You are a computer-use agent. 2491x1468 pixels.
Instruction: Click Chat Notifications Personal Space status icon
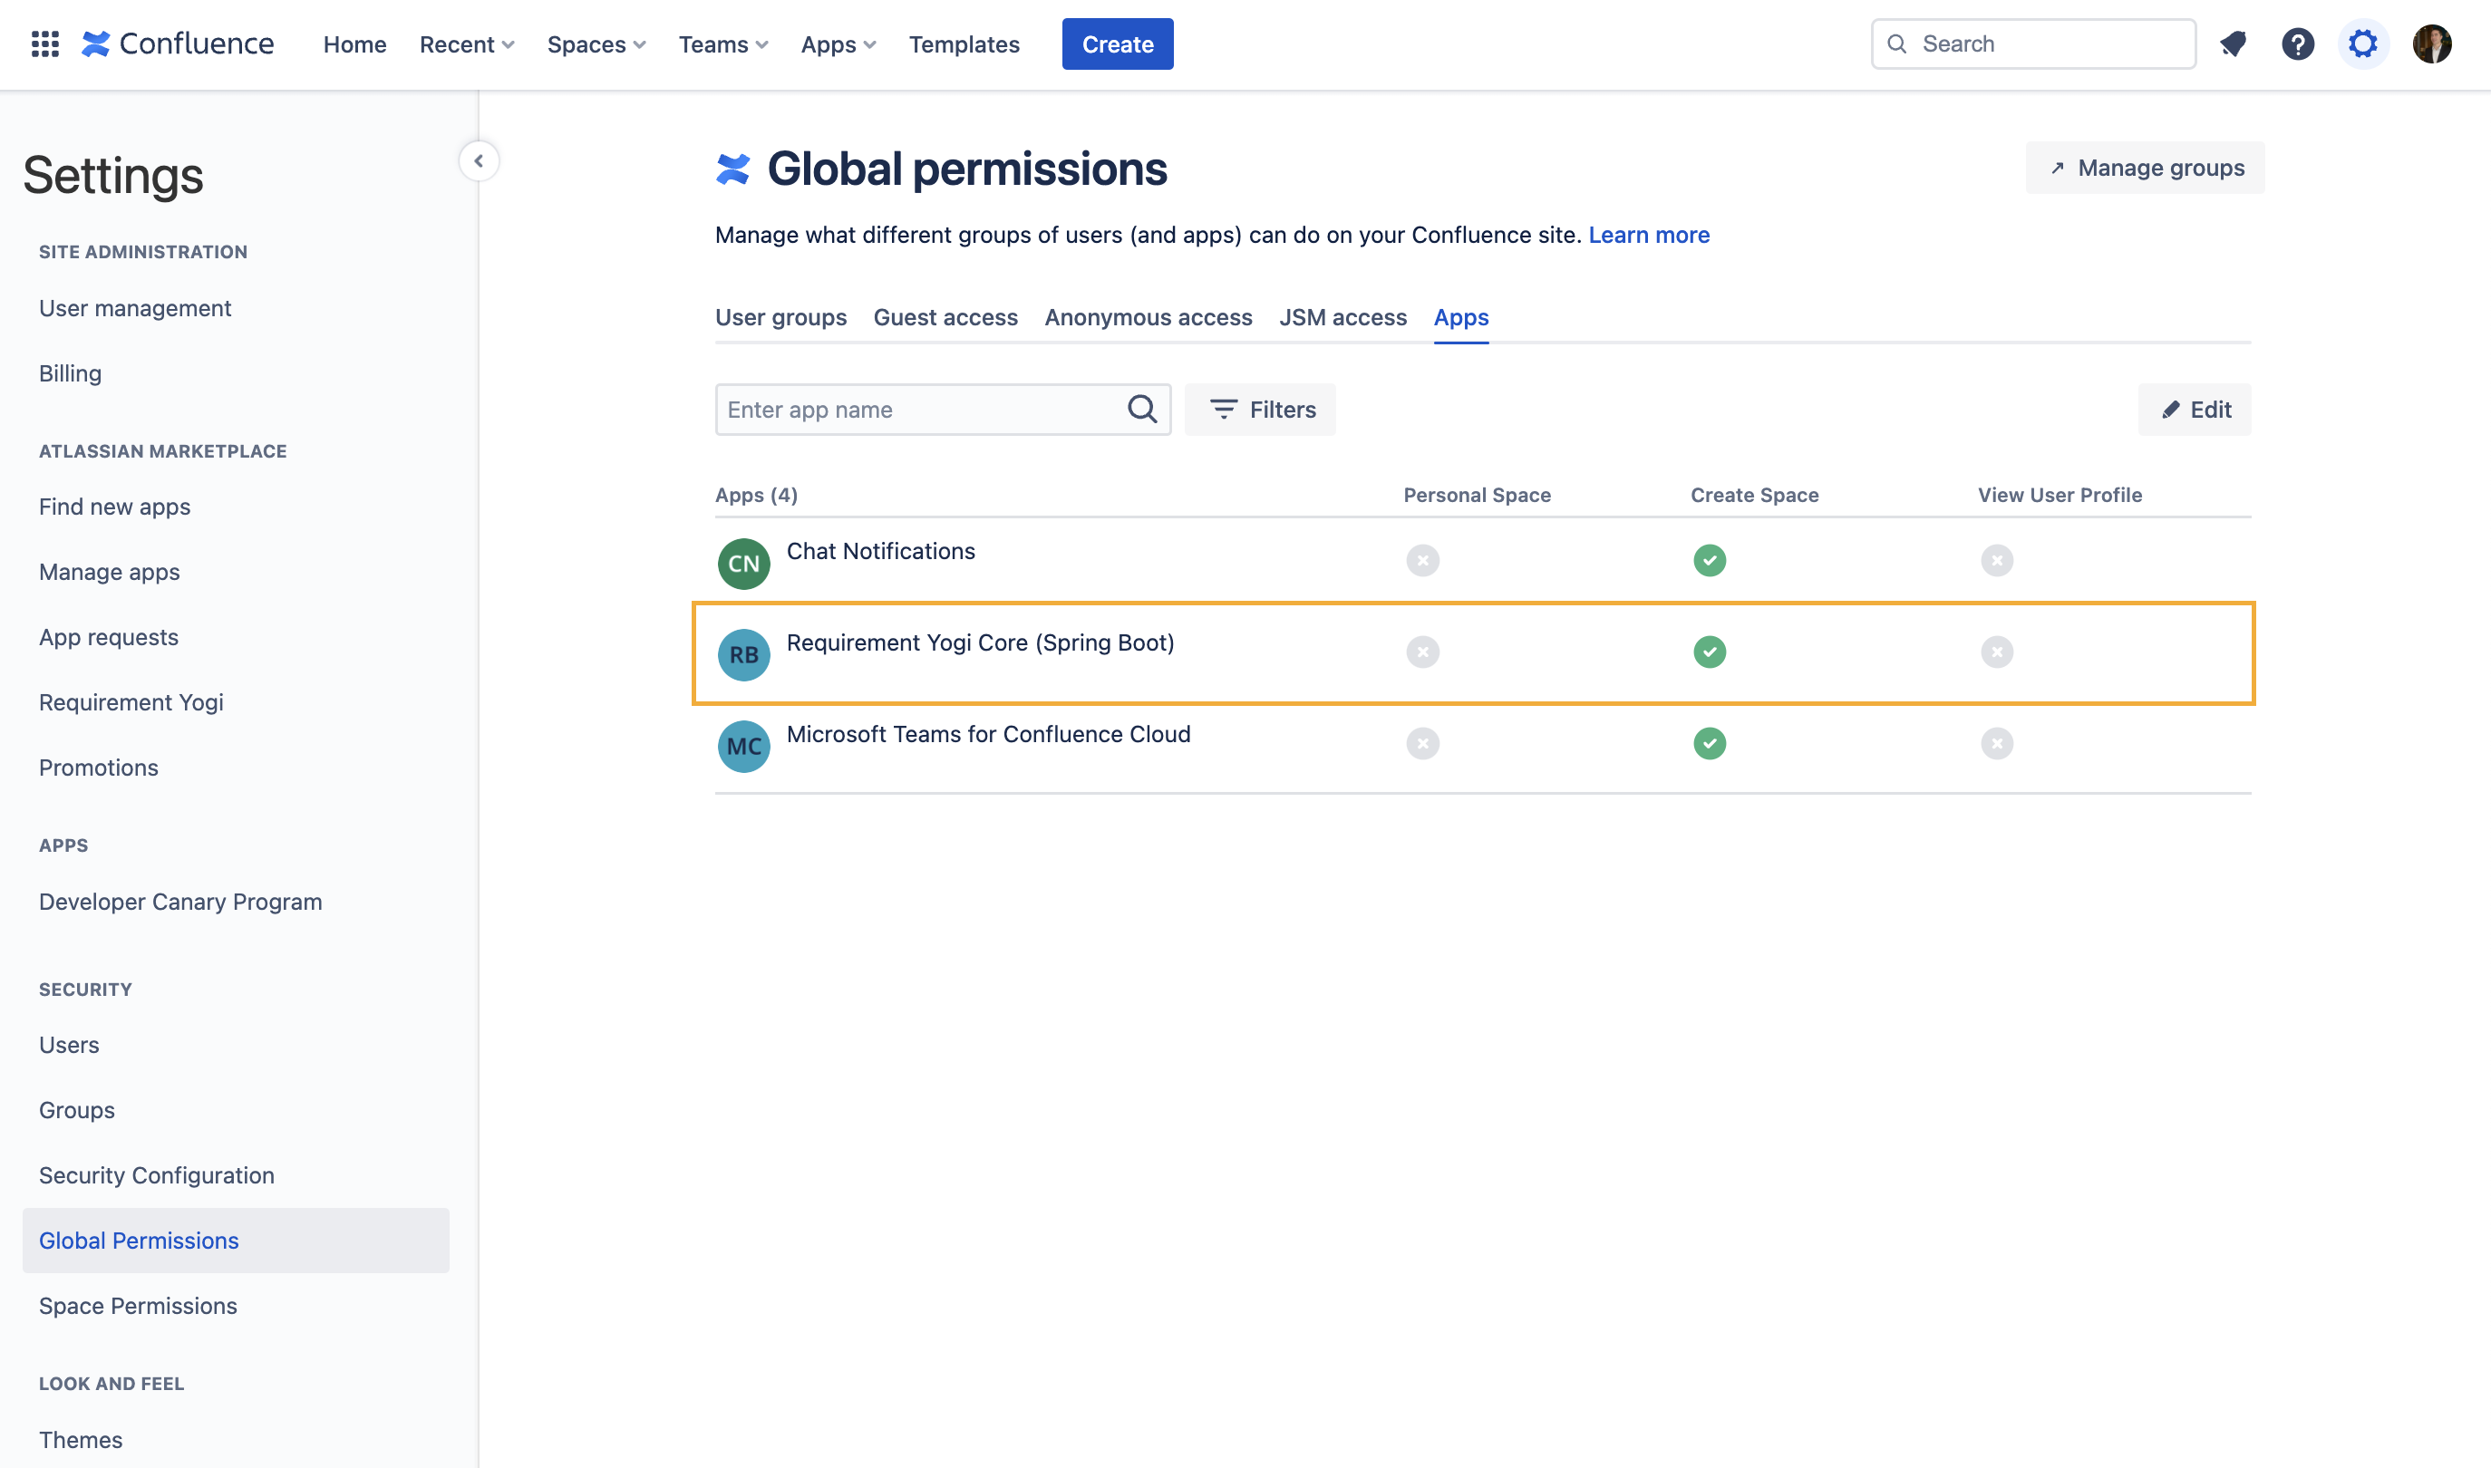click(x=1422, y=561)
